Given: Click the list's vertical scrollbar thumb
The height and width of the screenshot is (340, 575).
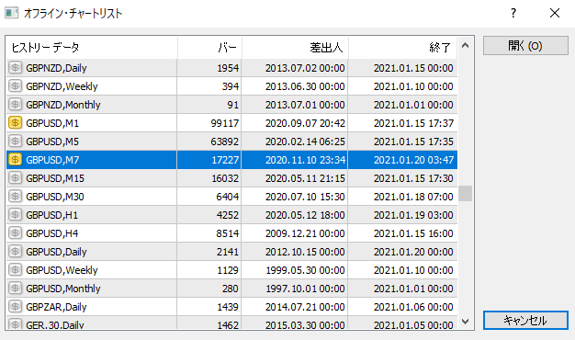Looking at the screenshot, I should click(466, 193).
